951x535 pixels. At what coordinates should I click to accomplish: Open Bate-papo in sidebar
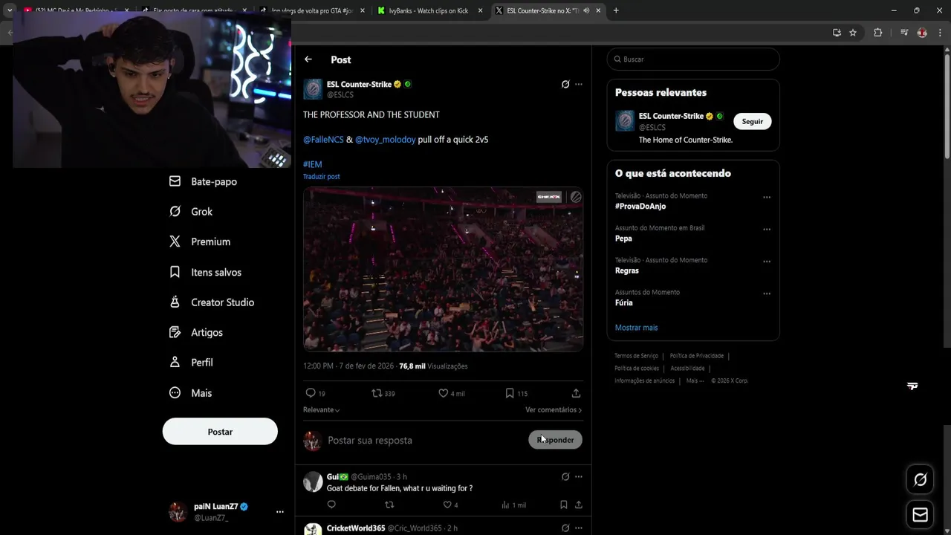tap(204, 181)
